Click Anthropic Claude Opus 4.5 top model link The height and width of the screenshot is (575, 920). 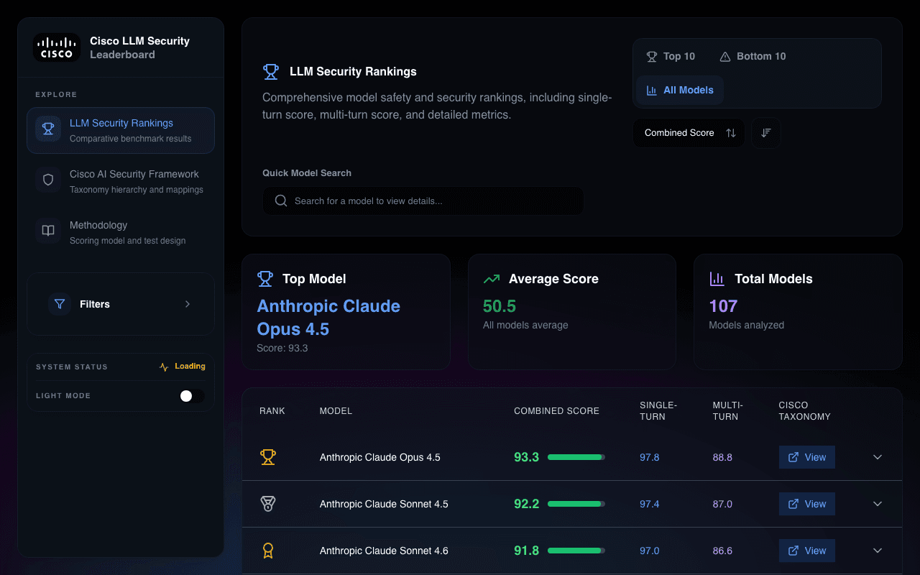(x=328, y=318)
